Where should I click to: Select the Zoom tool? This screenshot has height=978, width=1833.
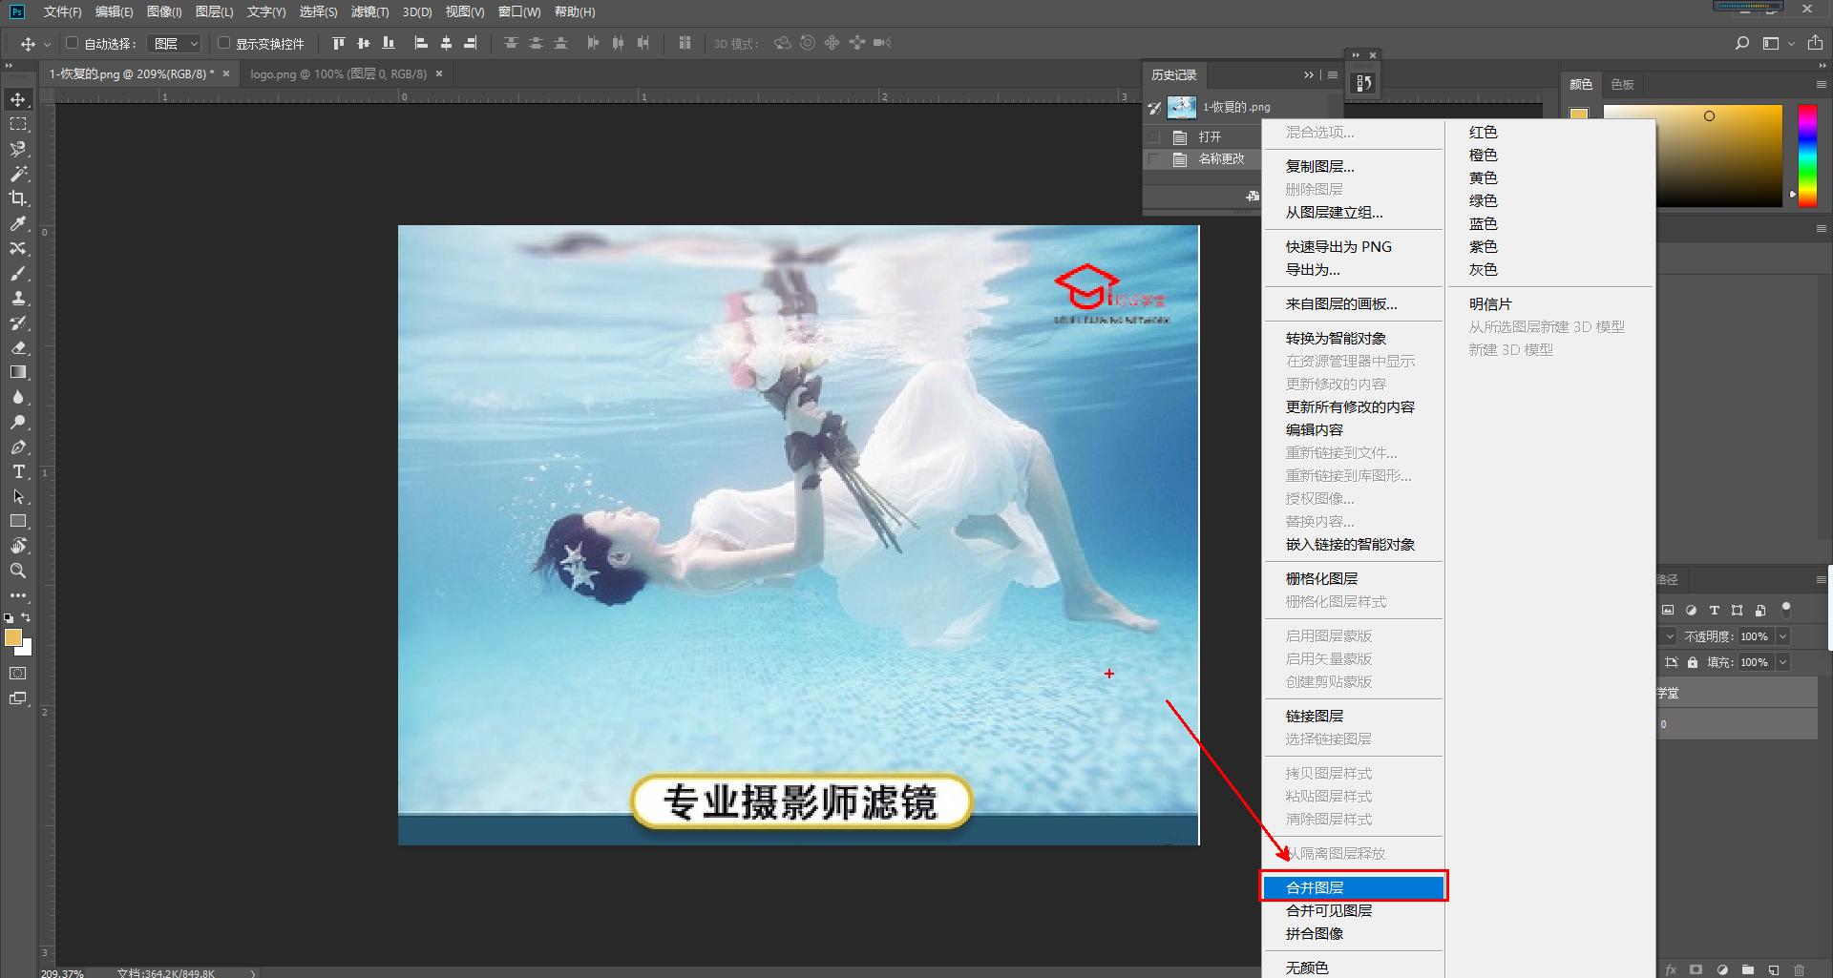(x=19, y=571)
